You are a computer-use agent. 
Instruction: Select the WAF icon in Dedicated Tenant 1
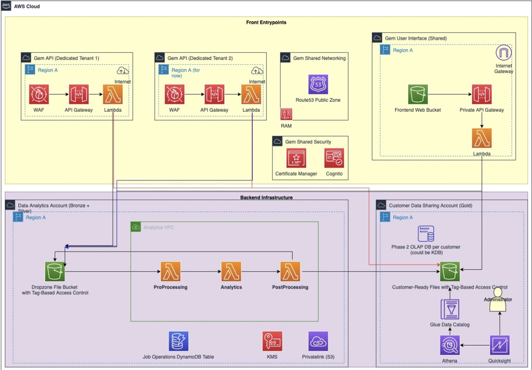(x=39, y=94)
